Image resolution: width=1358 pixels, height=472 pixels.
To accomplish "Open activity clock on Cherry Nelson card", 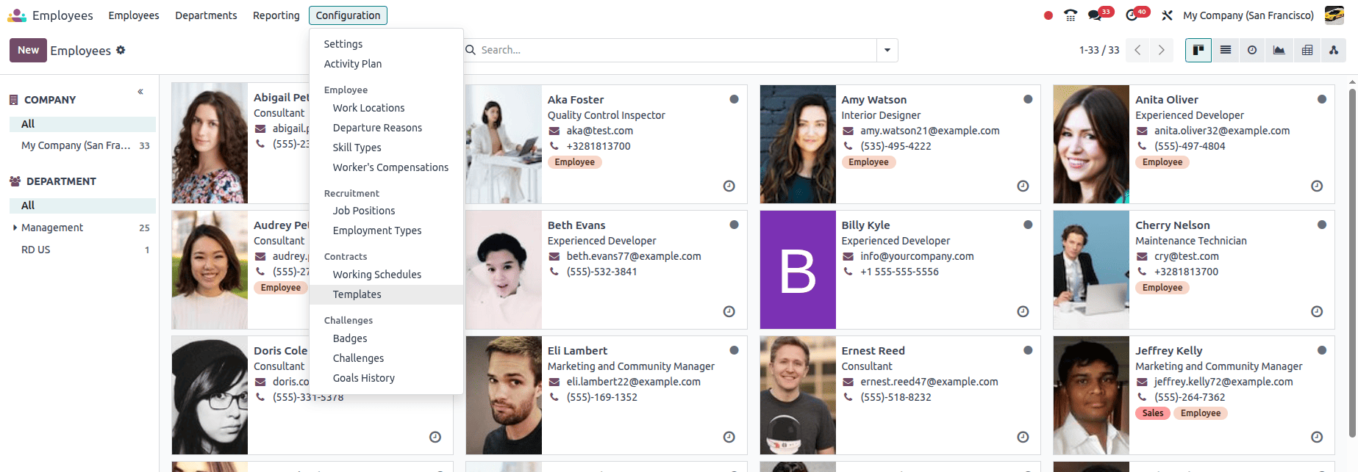I will (1317, 312).
